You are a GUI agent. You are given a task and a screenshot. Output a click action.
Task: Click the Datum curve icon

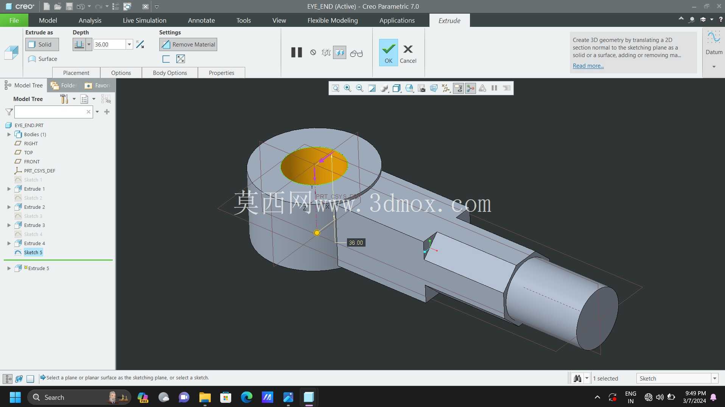714,37
